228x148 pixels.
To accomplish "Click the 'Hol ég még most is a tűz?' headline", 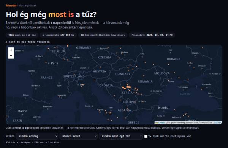I will pos(51,15).
